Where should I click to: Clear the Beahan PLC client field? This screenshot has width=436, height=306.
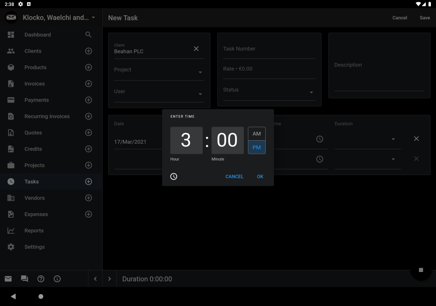(x=196, y=49)
